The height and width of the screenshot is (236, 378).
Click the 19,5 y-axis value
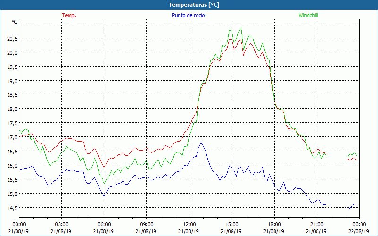(12, 67)
